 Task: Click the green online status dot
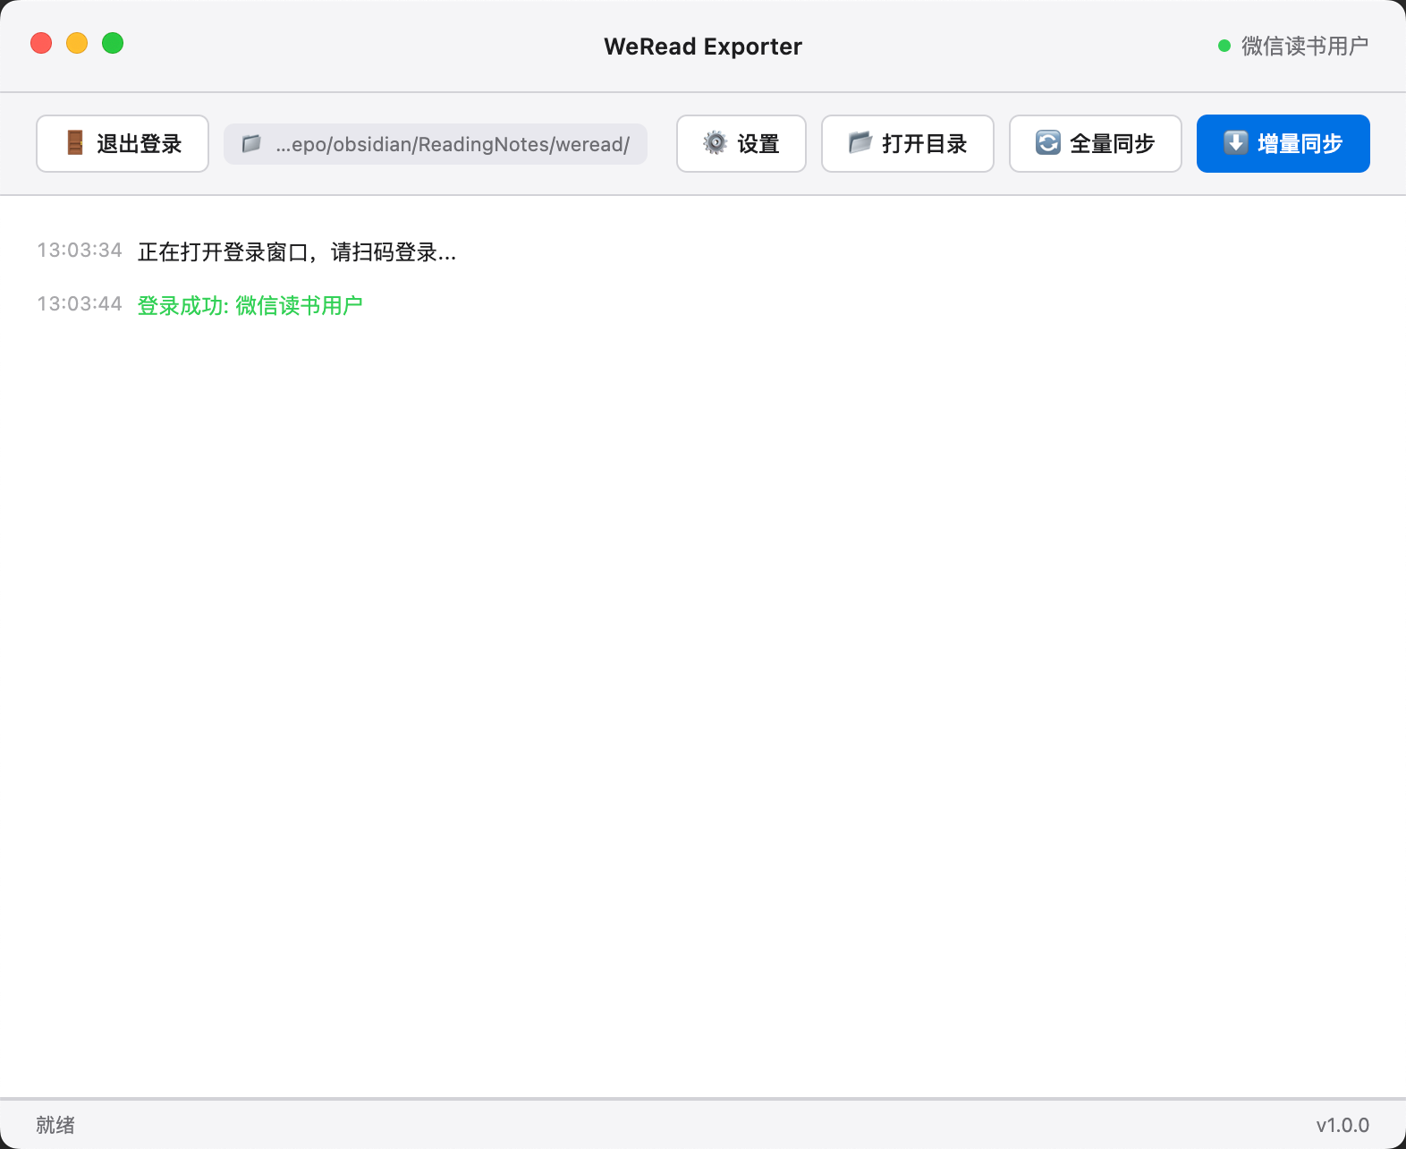1224,46
